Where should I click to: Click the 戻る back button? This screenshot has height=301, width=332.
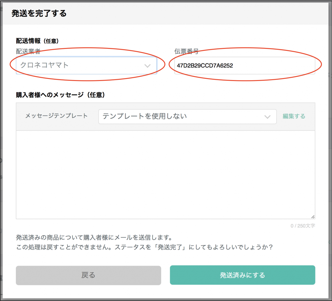pos(88,275)
